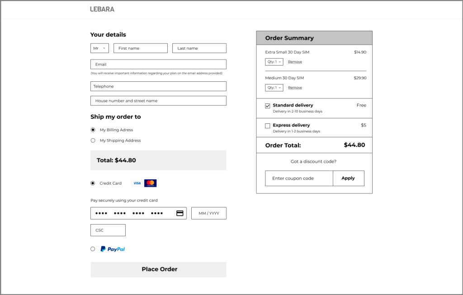Select Credit Card payment radio button
This screenshot has height=295, width=463.
pyautogui.click(x=93, y=183)
